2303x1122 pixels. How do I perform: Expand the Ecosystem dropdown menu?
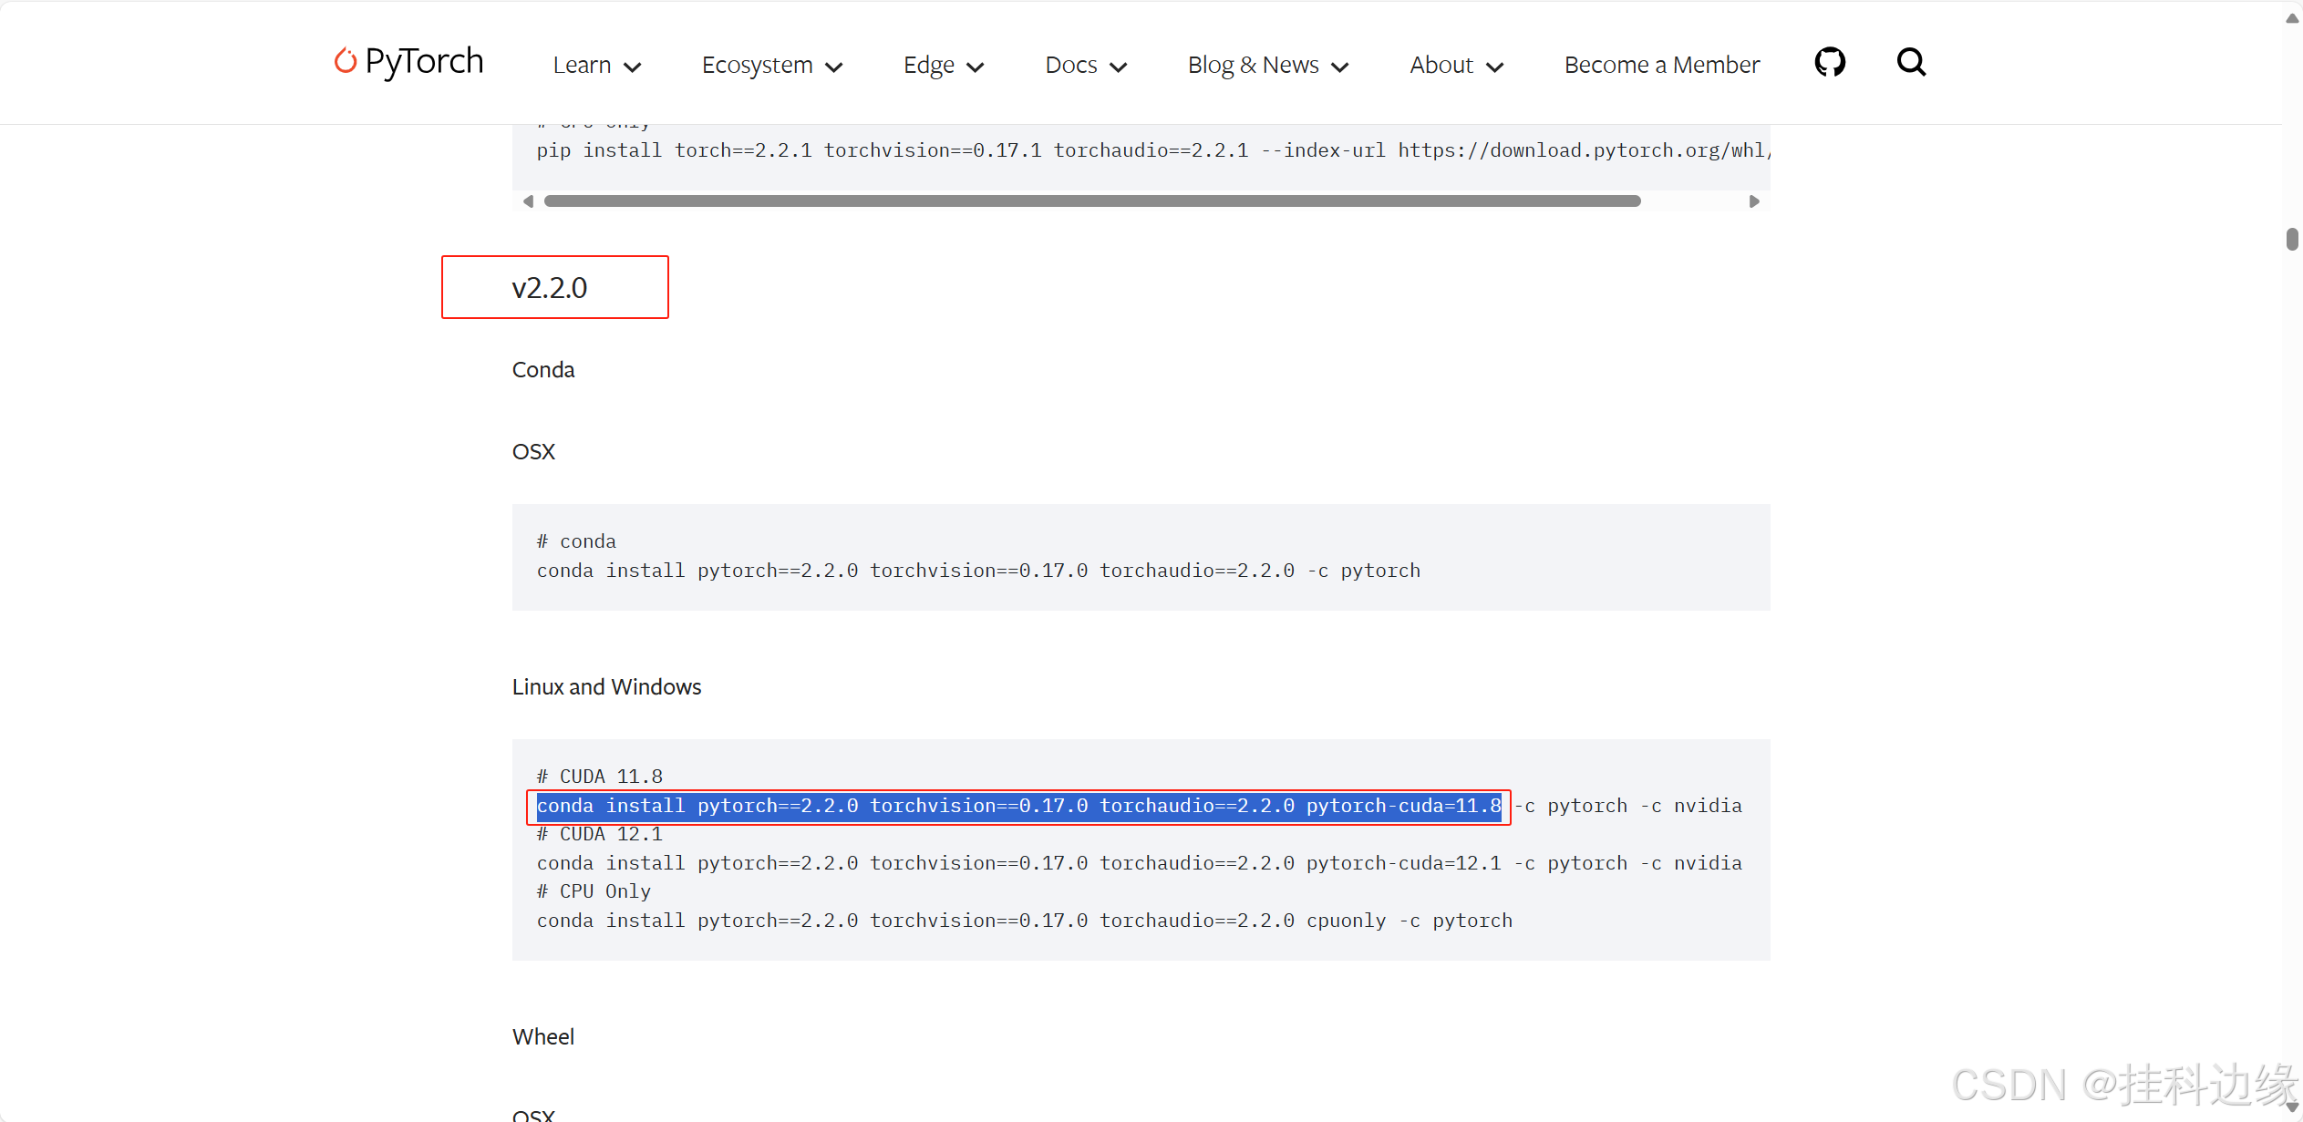point(771,66)
